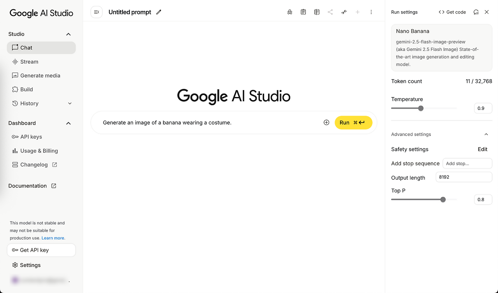
Task: Click the Top P value field showing 0.8
Action: point(483,199)
